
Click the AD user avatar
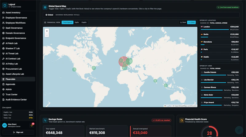click(5, 125)
